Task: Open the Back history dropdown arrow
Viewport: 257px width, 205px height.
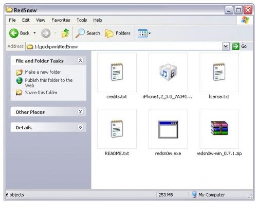Action: pyautogui.click(x=34, y=33)
